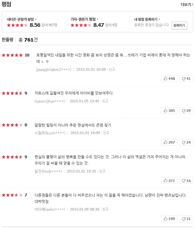This screenshot has width=195, height=229.
Task: Thumbs up the review with 448 likes
Action: (x=169, y=78)
